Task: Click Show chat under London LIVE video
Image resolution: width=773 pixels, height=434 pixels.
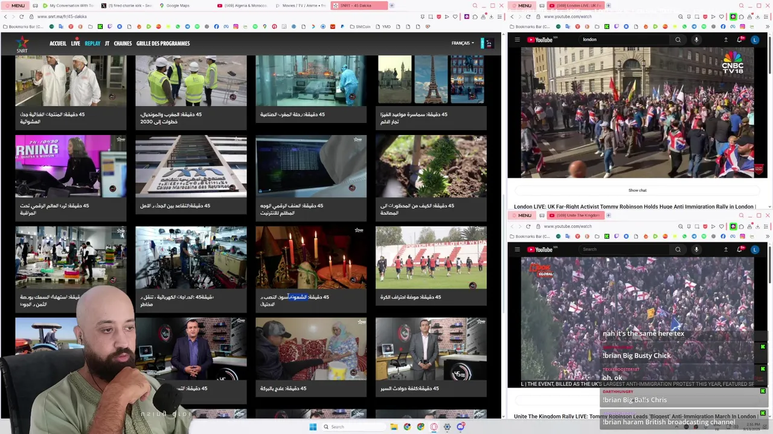Action: pyautogui.click(x=637, y=190)
